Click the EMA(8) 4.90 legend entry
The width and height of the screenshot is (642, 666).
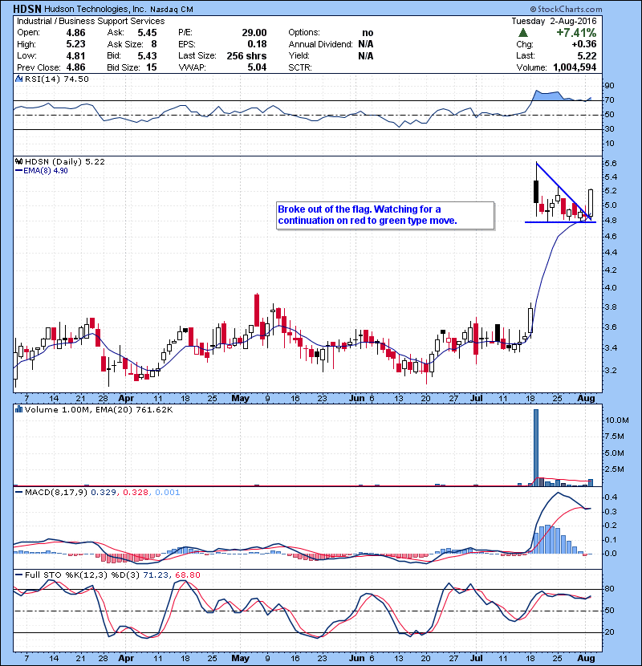(x=42, y=171)
